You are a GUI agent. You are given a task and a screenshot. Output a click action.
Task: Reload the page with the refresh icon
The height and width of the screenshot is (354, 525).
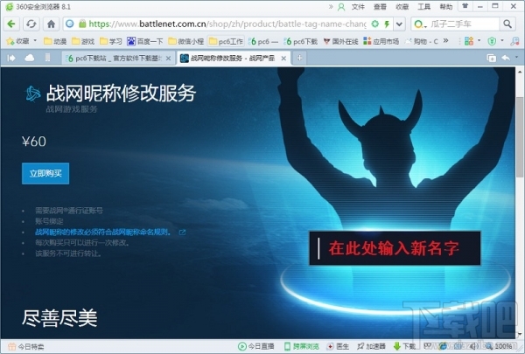[31, 24]
